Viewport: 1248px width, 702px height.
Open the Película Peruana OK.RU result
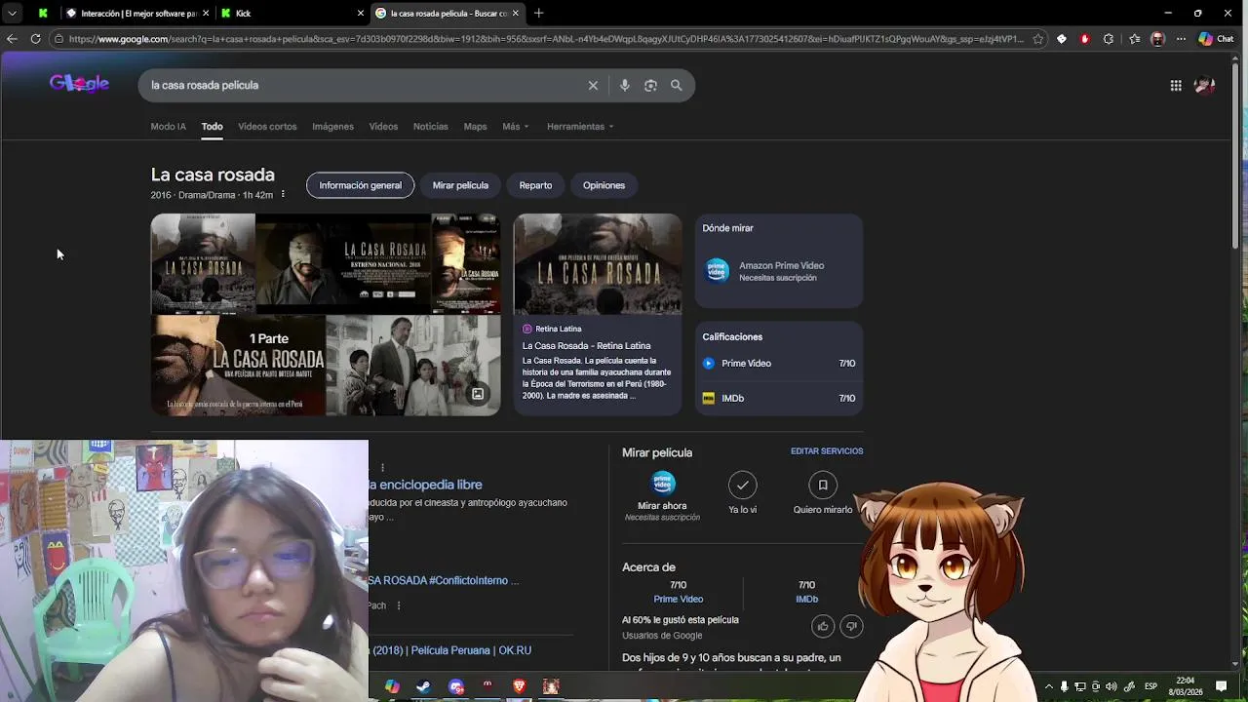click(x=450, y=650)
